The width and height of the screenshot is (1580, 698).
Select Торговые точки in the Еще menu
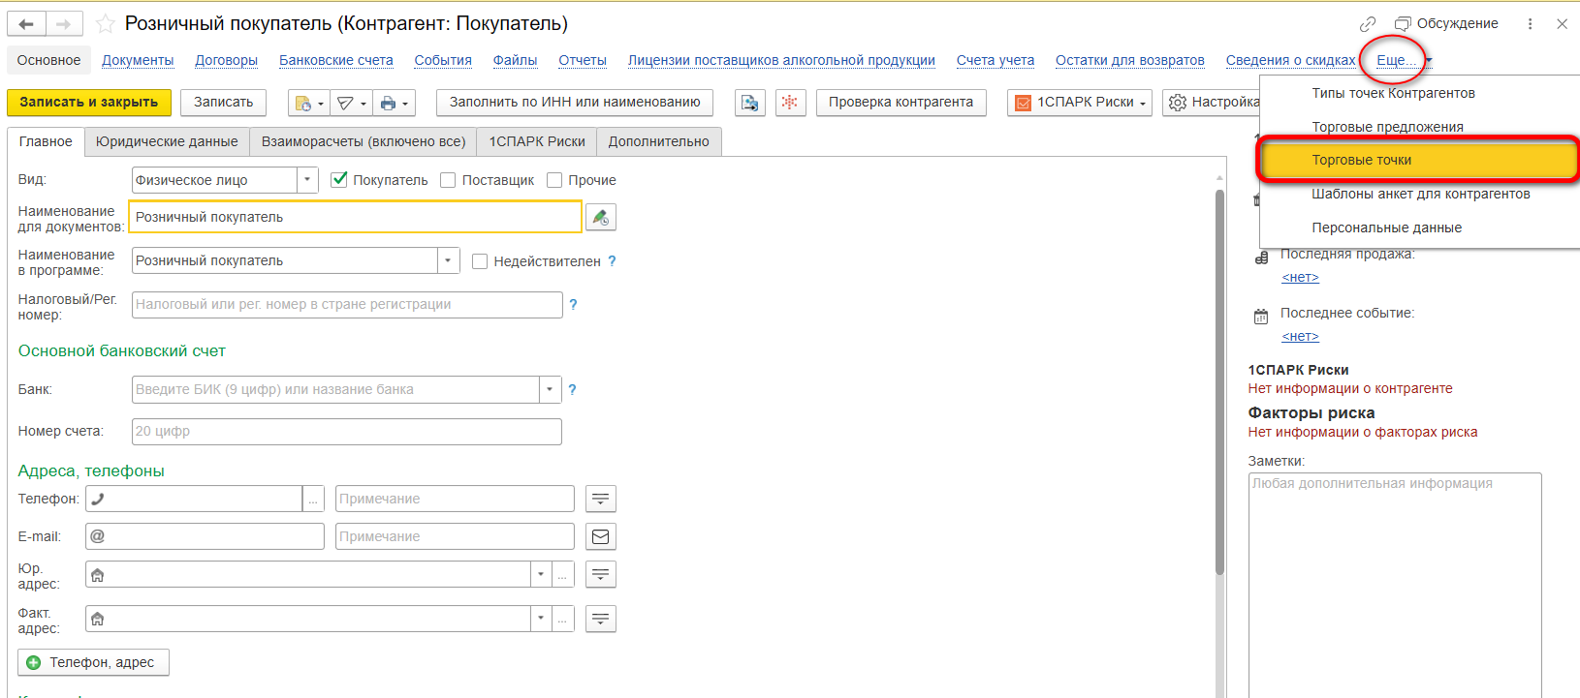(x=1418, y=161)
